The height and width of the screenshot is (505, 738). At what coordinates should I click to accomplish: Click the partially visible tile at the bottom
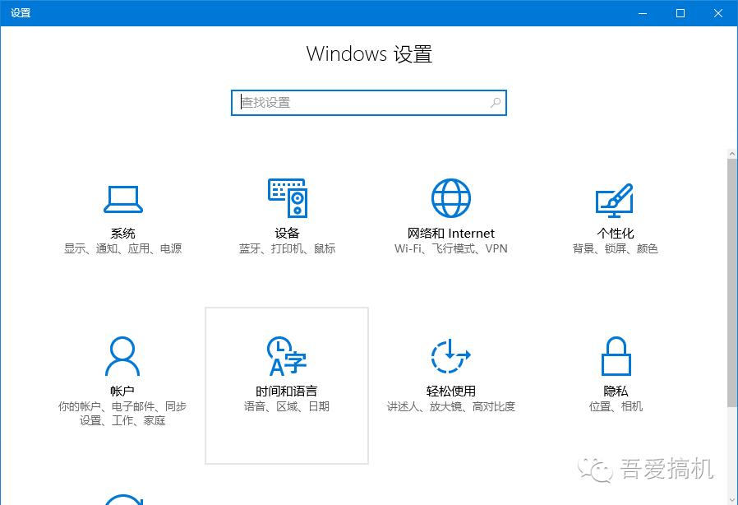coord(123,499)
